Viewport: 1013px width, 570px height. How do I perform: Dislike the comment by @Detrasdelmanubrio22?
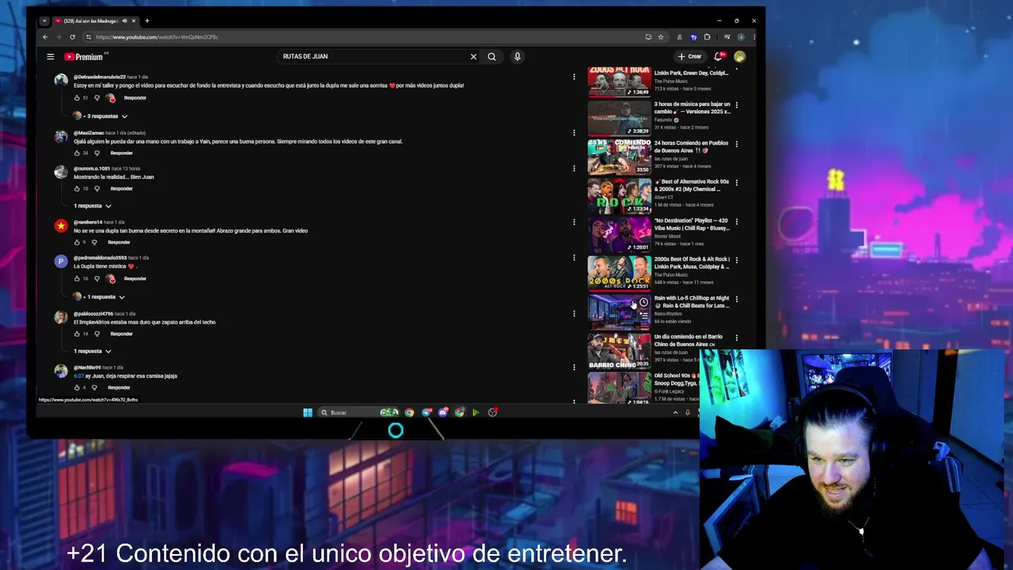pos(97,98)
